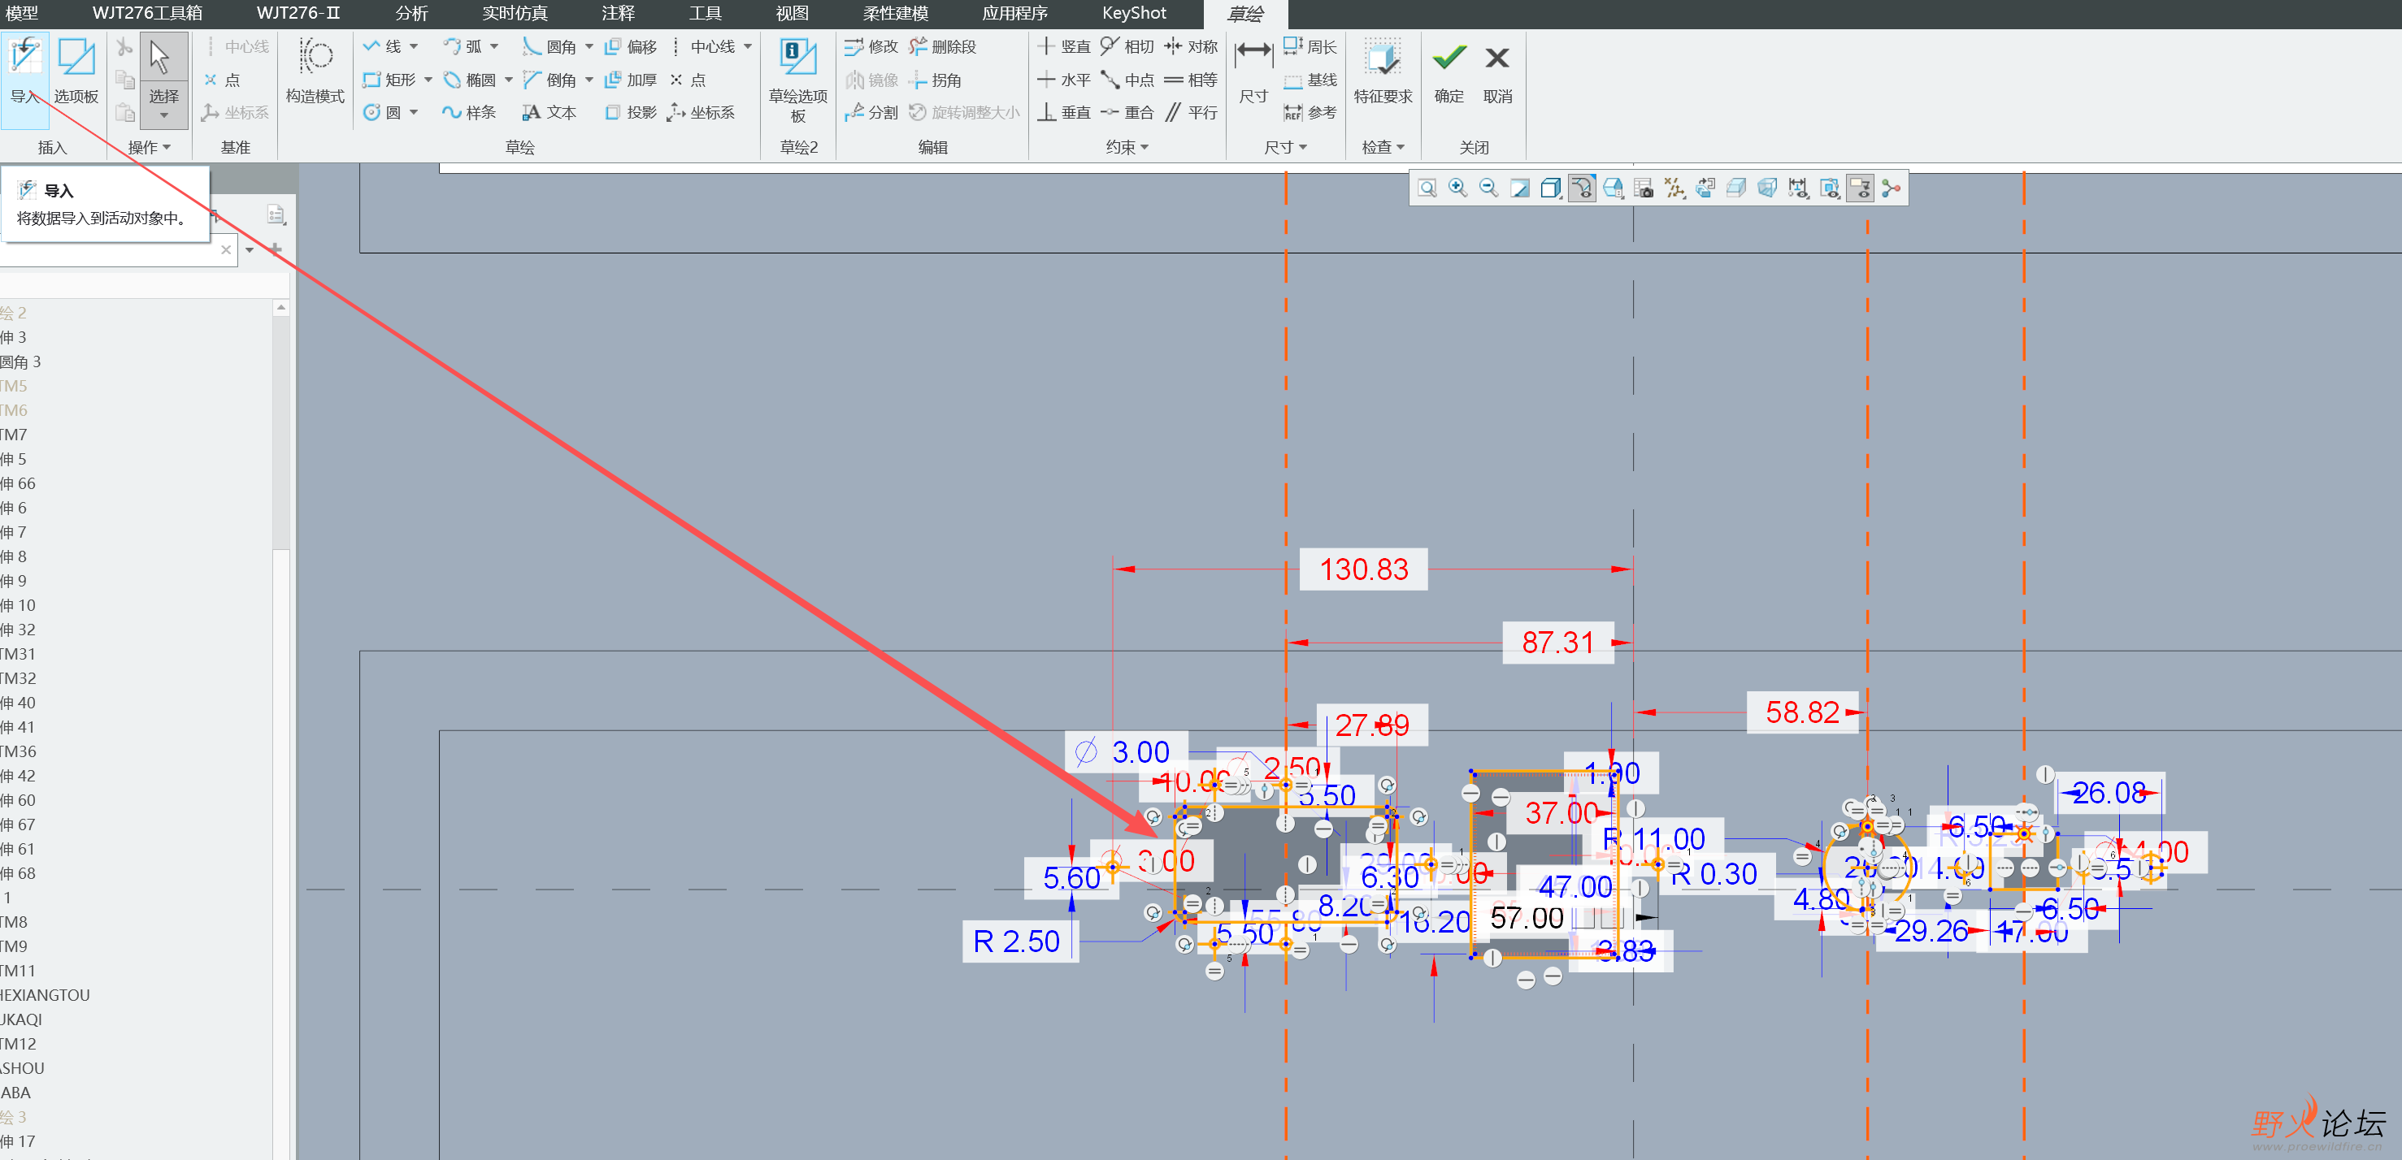Select the 57.00 dimension value

[1527, 918]
